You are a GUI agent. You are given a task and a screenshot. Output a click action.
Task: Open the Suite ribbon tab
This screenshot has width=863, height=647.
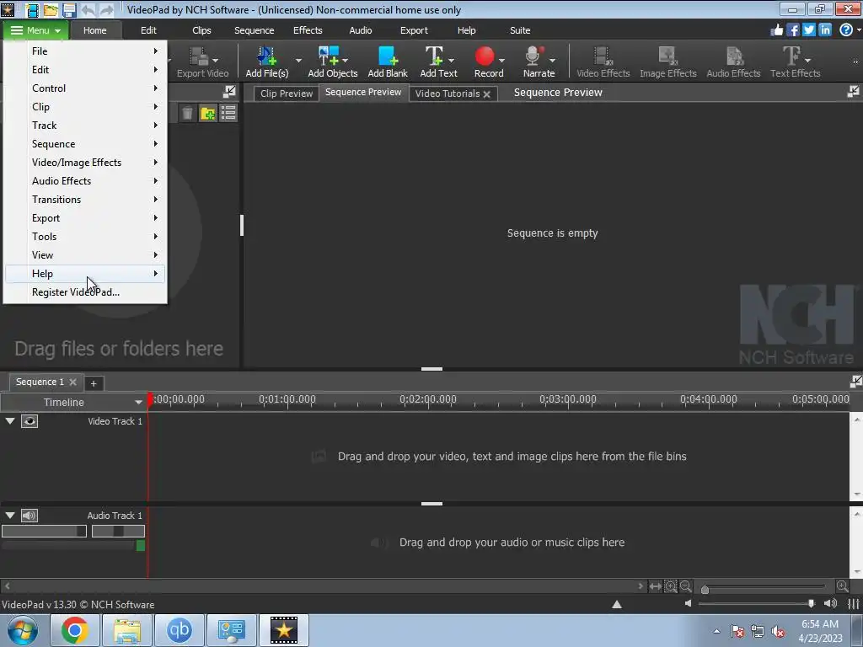(520, 30)
